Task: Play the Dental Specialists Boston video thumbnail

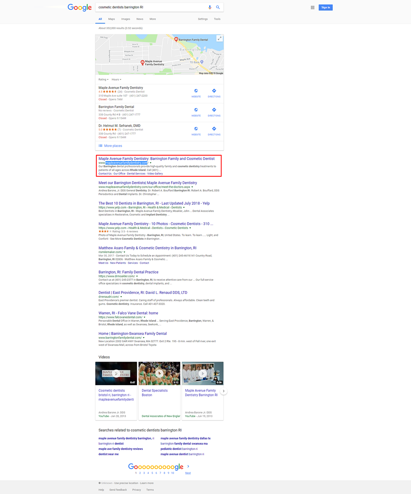Action: (159, 373)
